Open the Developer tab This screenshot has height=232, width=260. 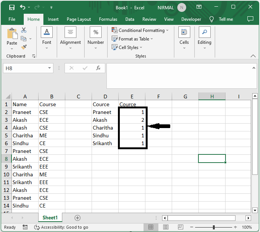click(191, 19)
